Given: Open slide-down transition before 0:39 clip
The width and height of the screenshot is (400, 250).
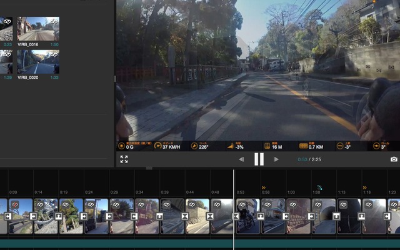Looking at the screenshot, I should (159, 216).
